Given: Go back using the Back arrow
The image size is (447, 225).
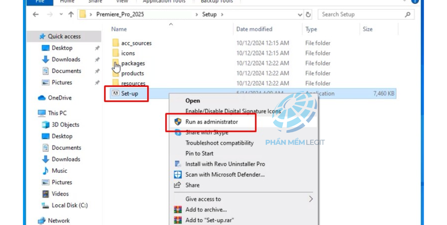Looking at the screenshot, I should coord(36,14).
